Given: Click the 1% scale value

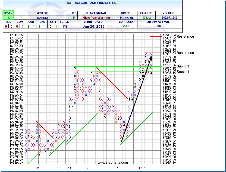Looking at the screenshot, I should 64,27.
